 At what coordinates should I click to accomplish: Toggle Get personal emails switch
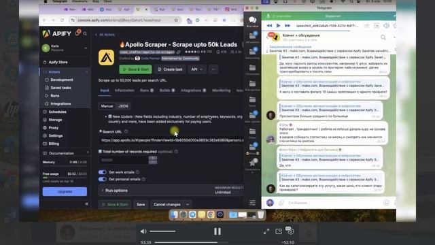pyautogui.click(x=103, y=179)
